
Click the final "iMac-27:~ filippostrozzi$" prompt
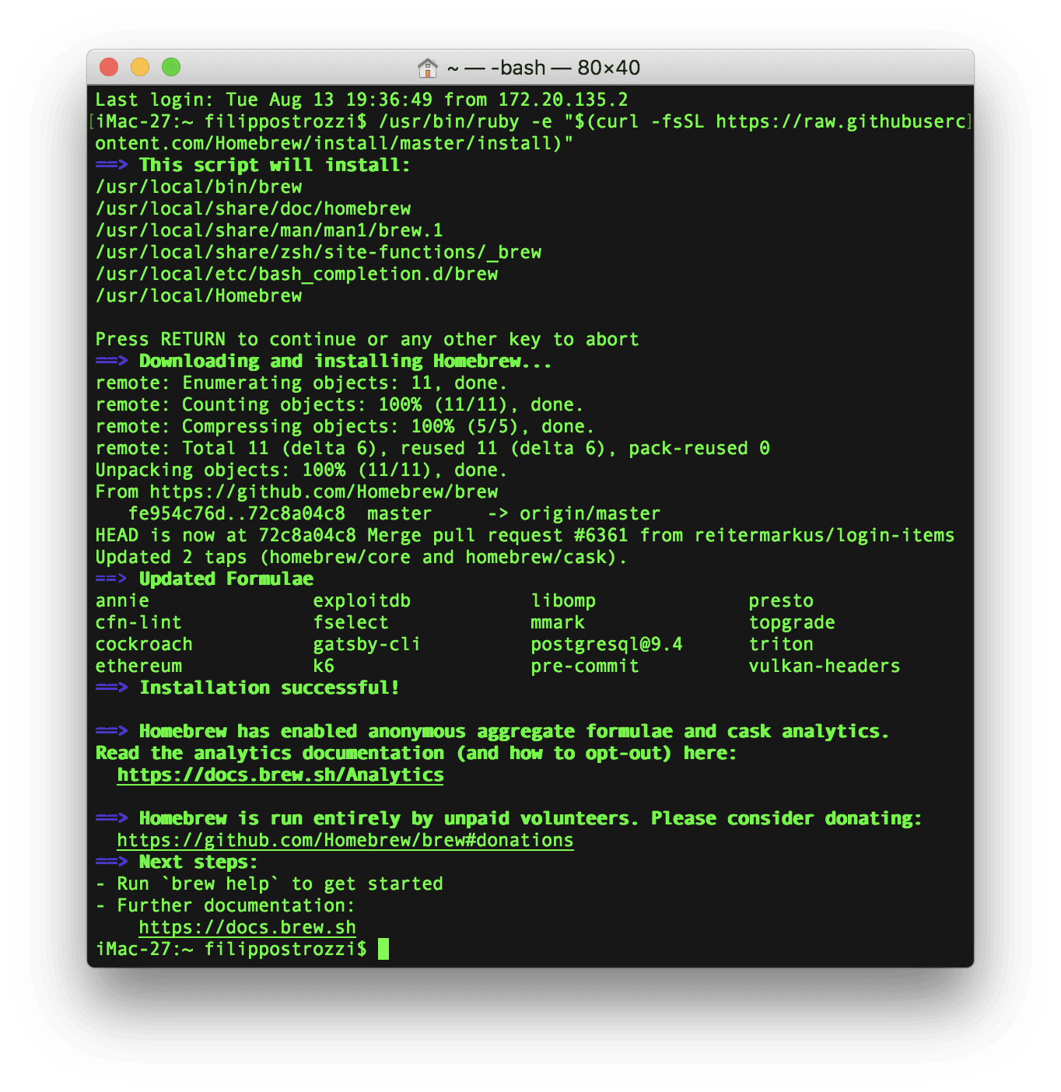pyautogui.click(x=231, y=950)
